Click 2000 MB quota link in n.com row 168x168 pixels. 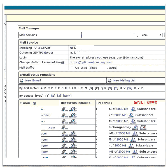[x=120, y=115]
